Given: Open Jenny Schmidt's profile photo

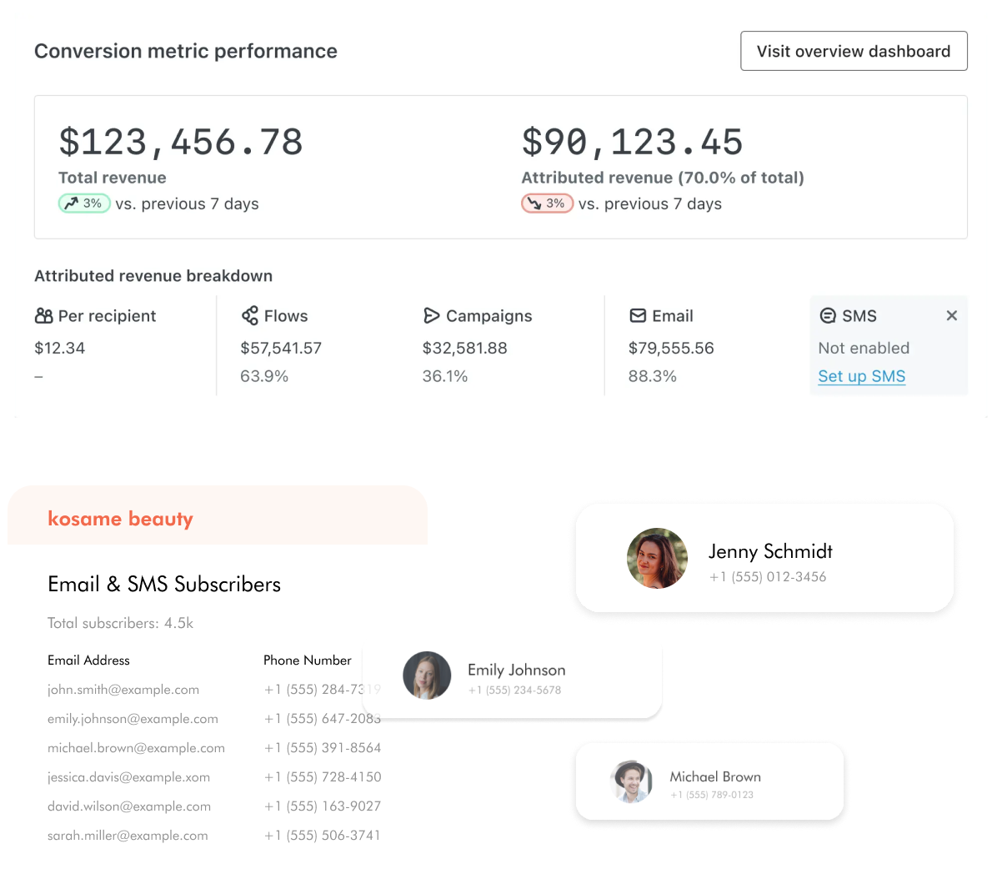Looking at the screenshot, I should tap(657, 558).
